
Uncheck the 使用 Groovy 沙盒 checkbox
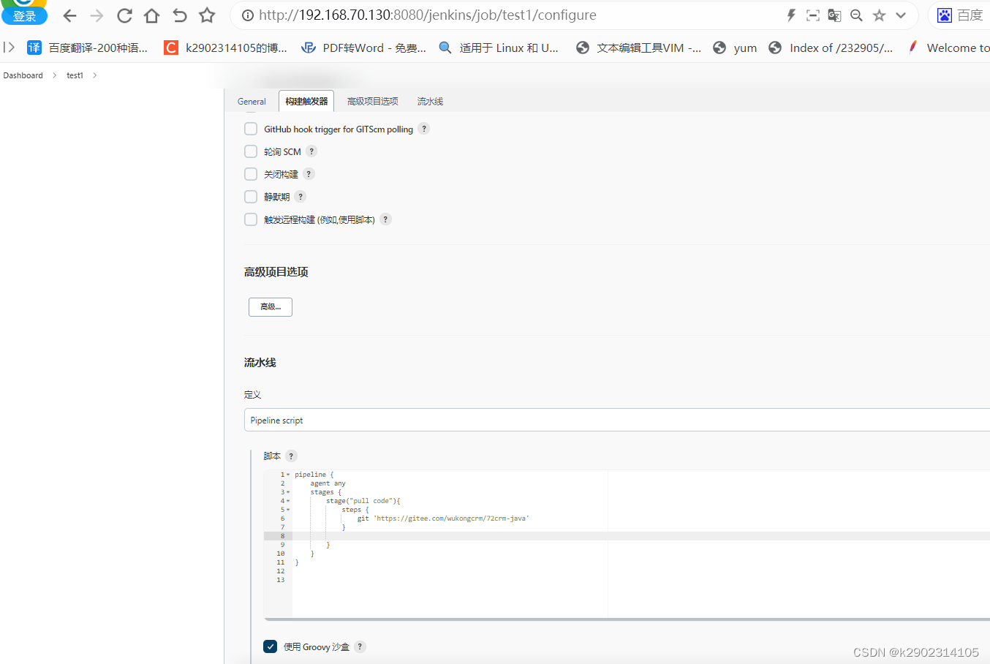coord(270,646)
